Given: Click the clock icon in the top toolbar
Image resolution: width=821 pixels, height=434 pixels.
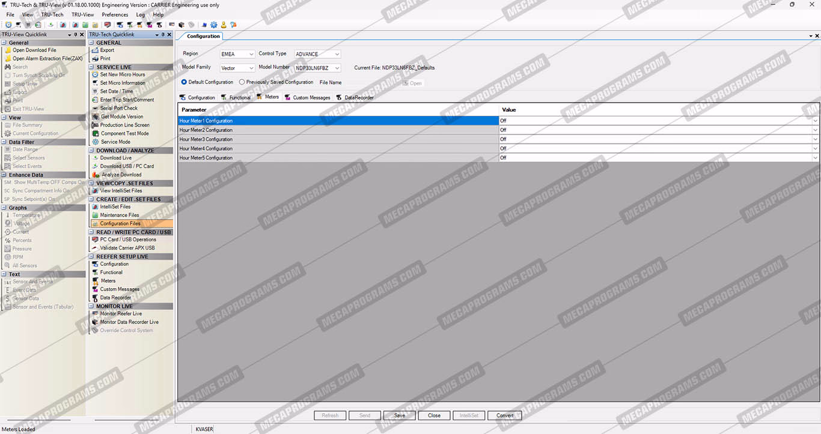Looking at the screenshot, I should 8,25.
